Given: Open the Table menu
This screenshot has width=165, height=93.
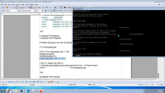Looking at the screenshot, I should pos(22,5).
